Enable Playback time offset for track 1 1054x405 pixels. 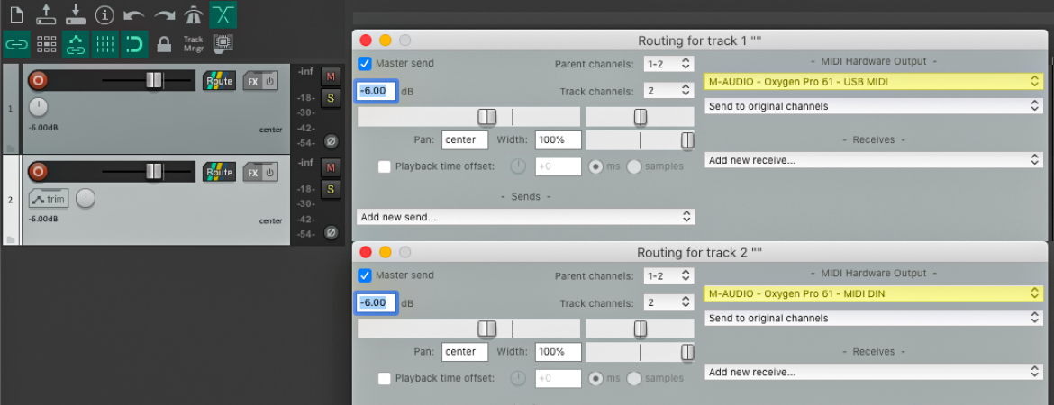pyautogui.click(x=384, y=166)
